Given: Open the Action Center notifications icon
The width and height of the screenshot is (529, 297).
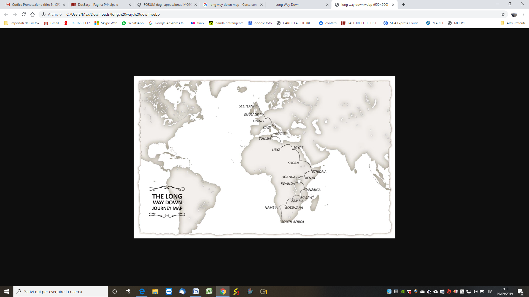Looking at the screenshot, I should coord(520,291).
